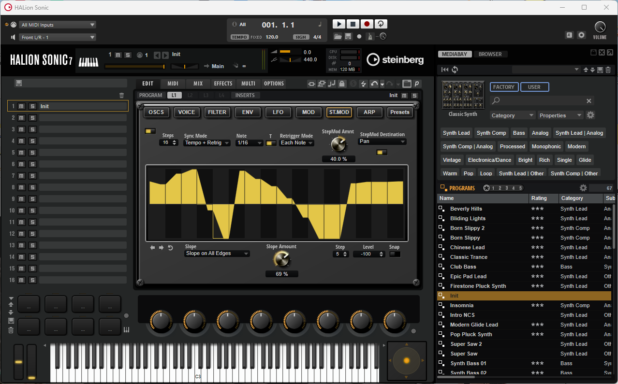Switch to the EFFECTS tab
The height and width of the screenshot is (384, 618).
click(223, 84)
